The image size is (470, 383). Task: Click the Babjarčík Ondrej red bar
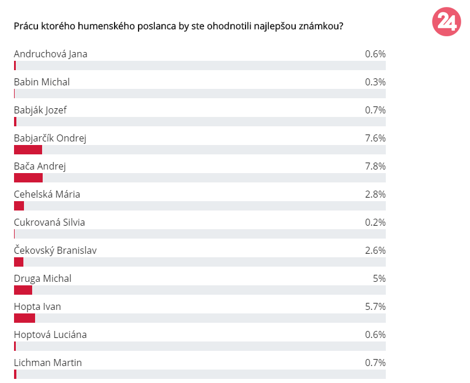tap(28, 150)
